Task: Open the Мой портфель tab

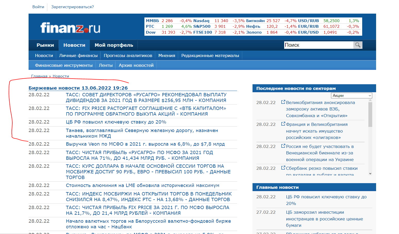Action: 114,45
